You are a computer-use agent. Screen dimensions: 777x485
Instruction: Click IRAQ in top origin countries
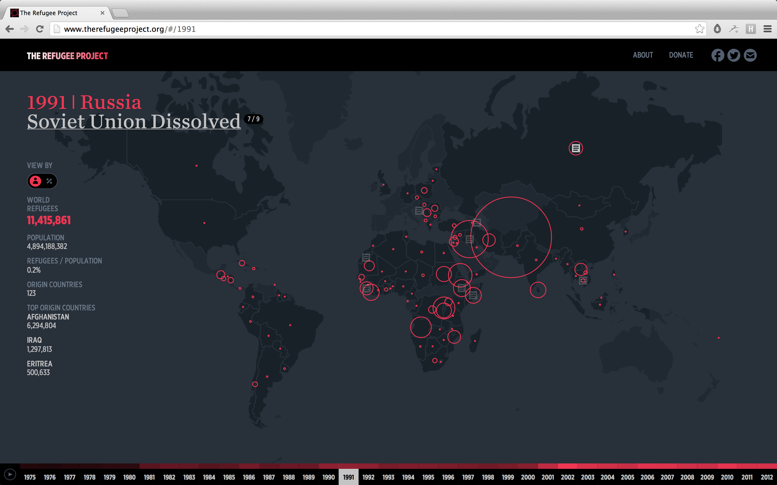click(34, 340)
